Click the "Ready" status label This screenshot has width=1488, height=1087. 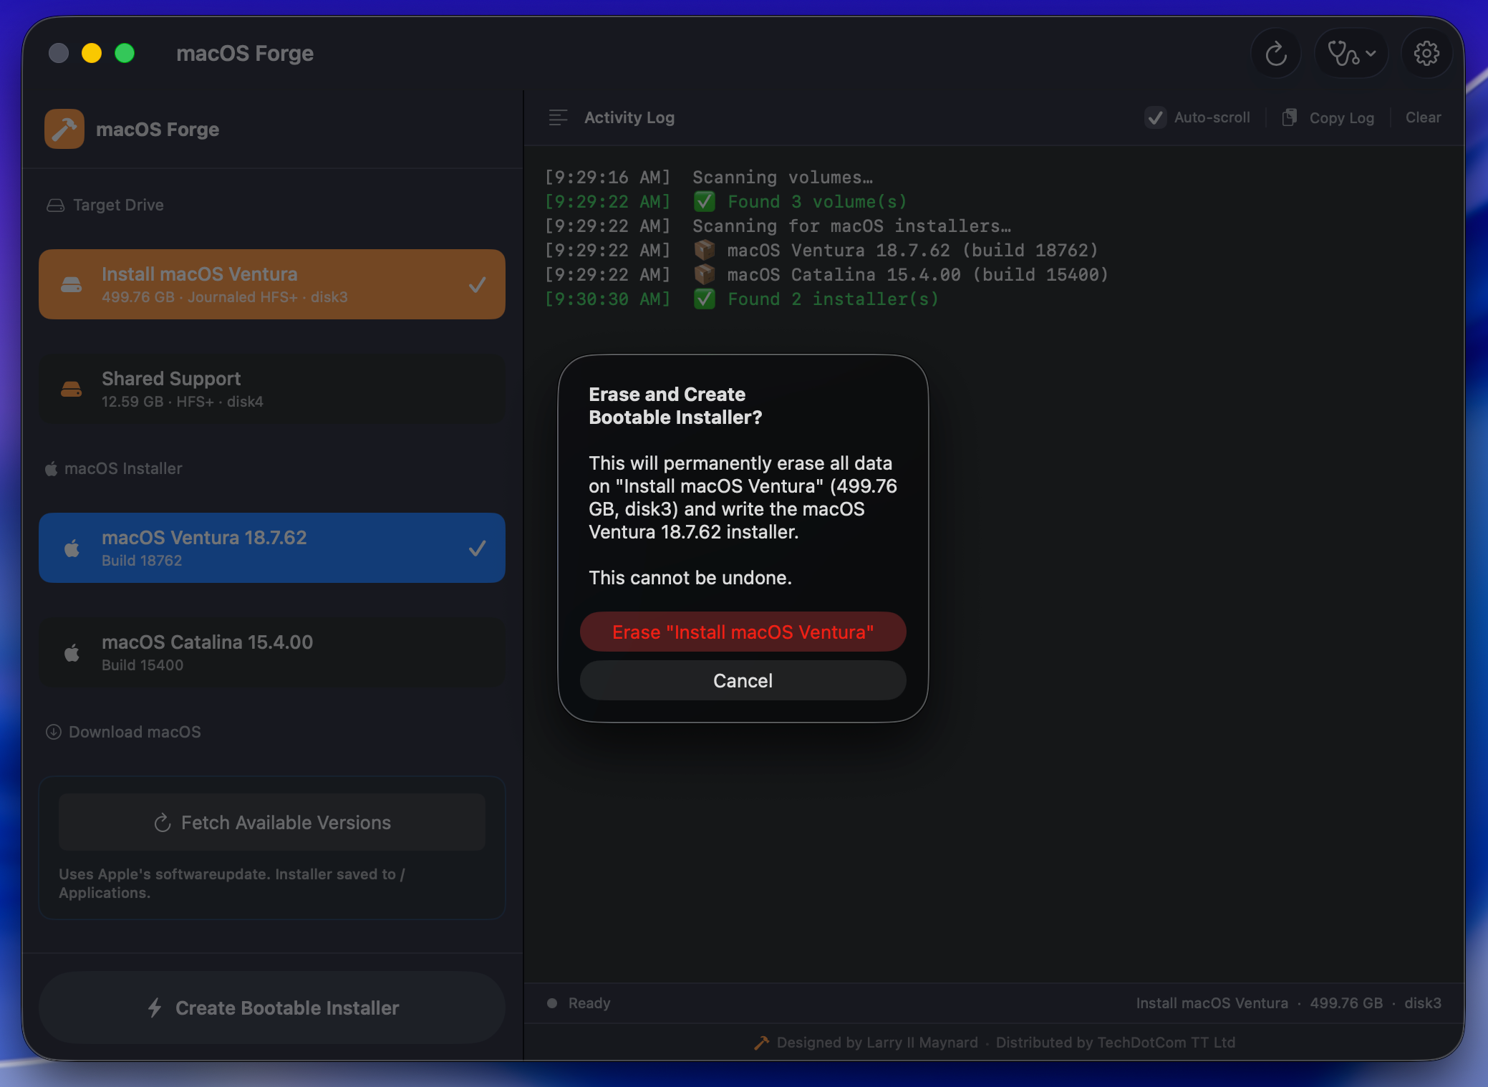point(589,1003)
